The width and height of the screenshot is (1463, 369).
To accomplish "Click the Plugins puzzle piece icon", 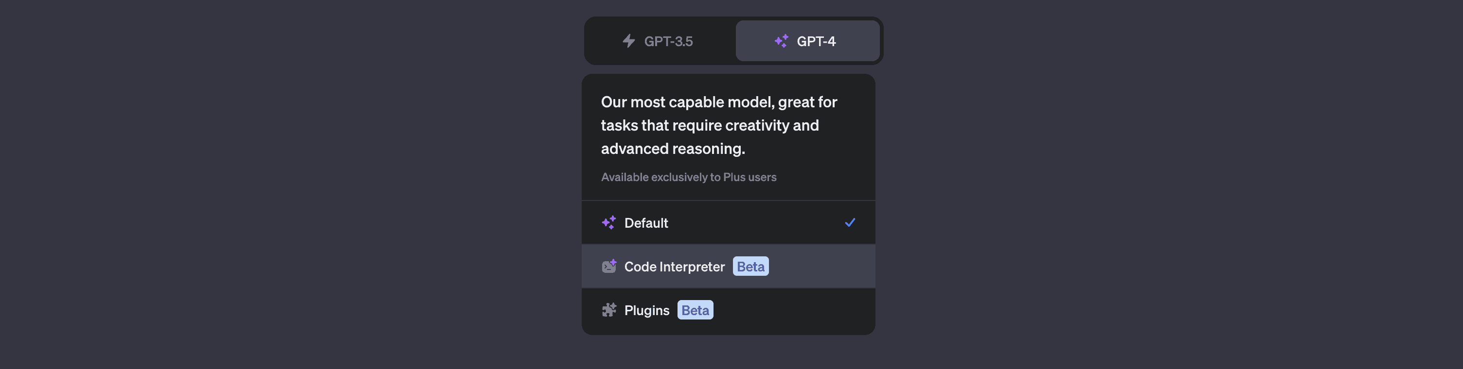I will [609, 310].
